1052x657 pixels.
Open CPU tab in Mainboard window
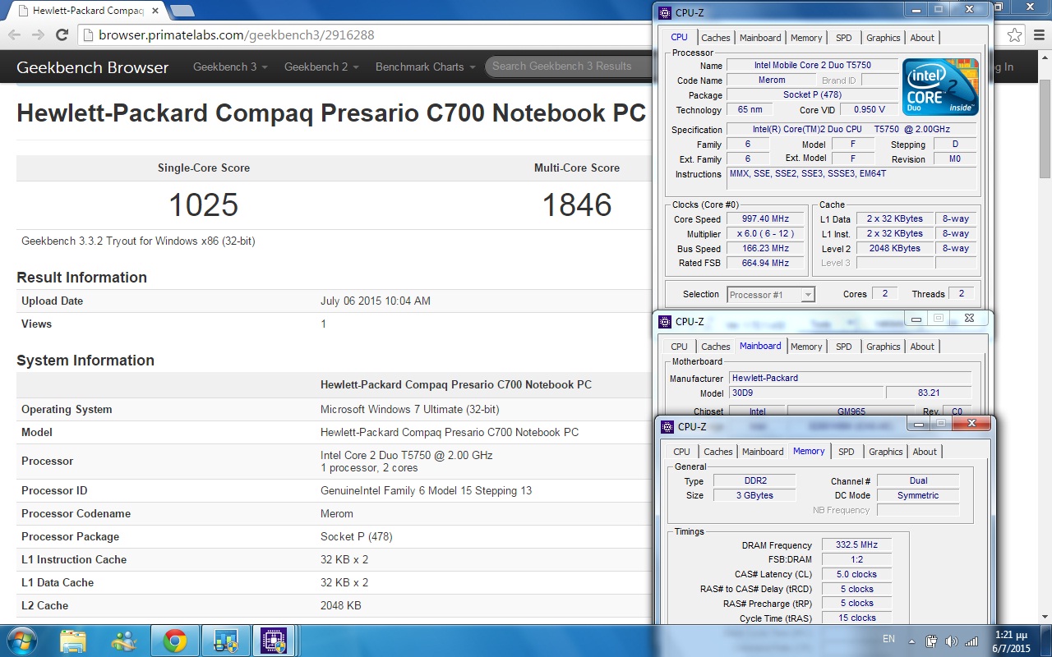679,347
